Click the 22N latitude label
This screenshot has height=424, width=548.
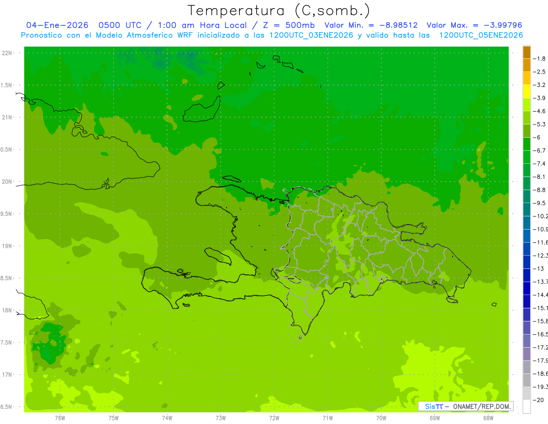click(7, 53)
